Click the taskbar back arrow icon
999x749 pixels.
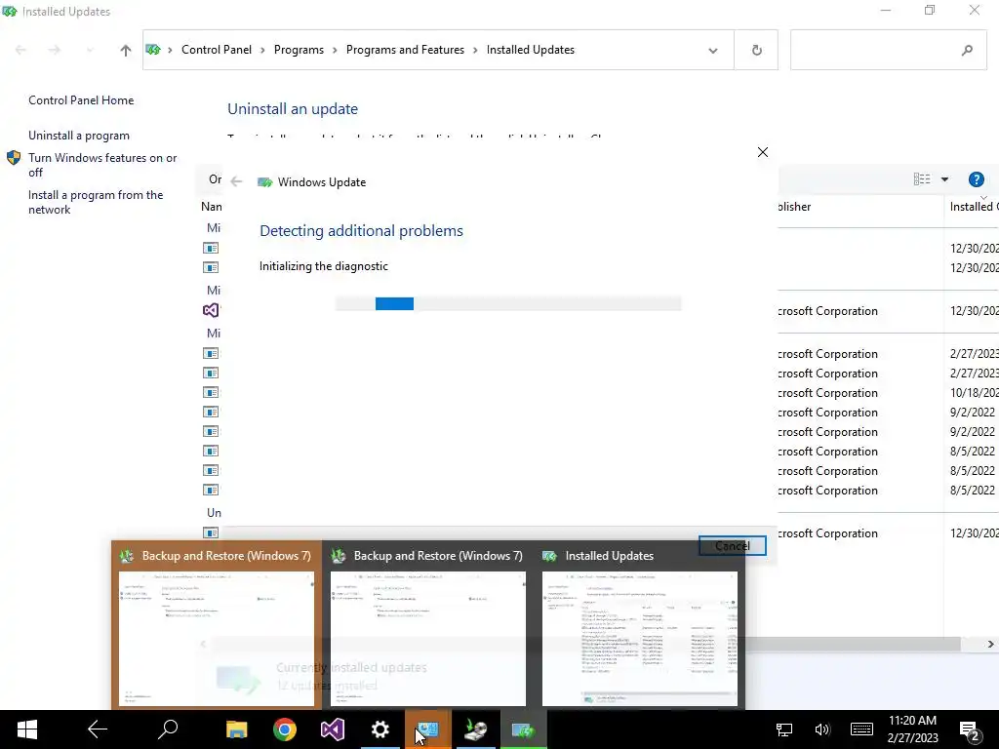98,729
